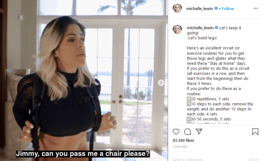
Task: Open the three-dot more options menu
Action: click(x=256, y=8)
